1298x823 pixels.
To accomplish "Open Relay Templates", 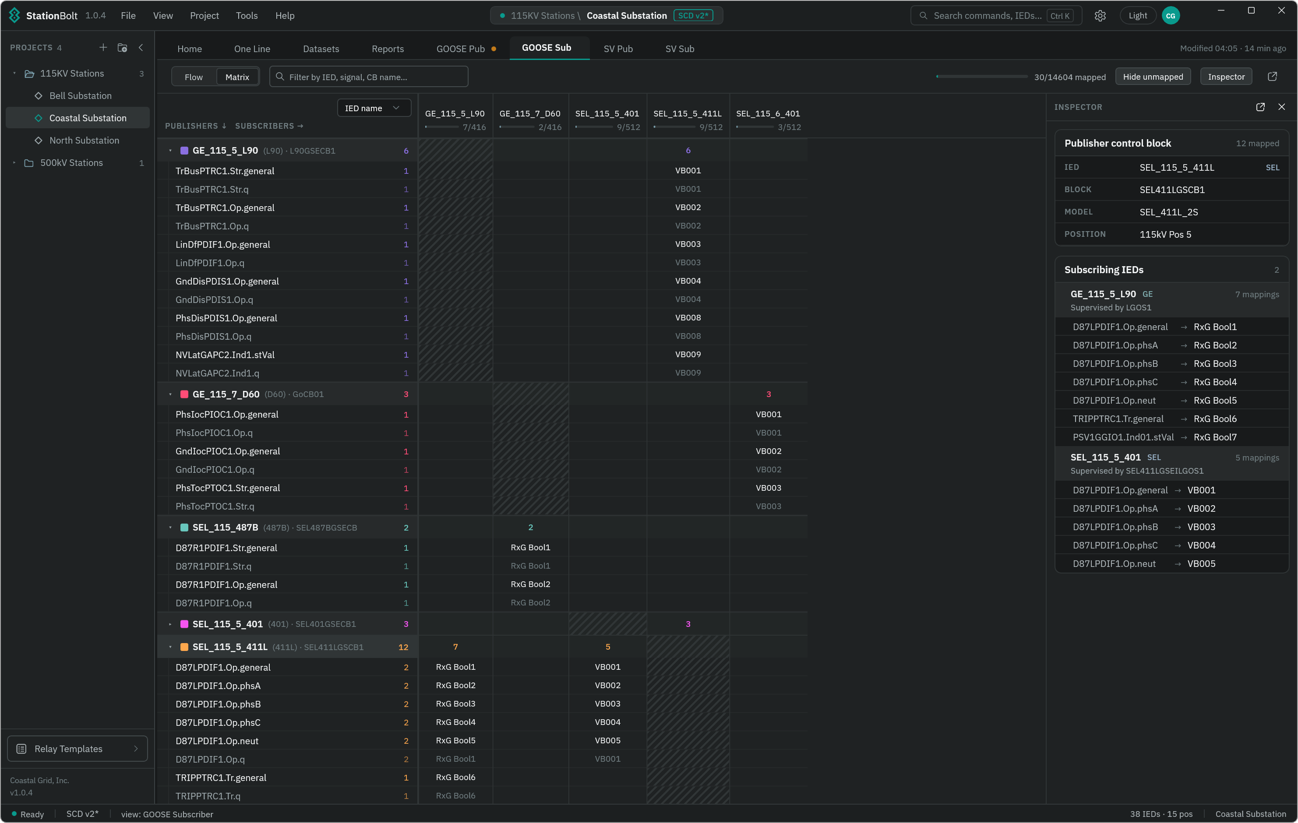I will [x=78, y=749].
